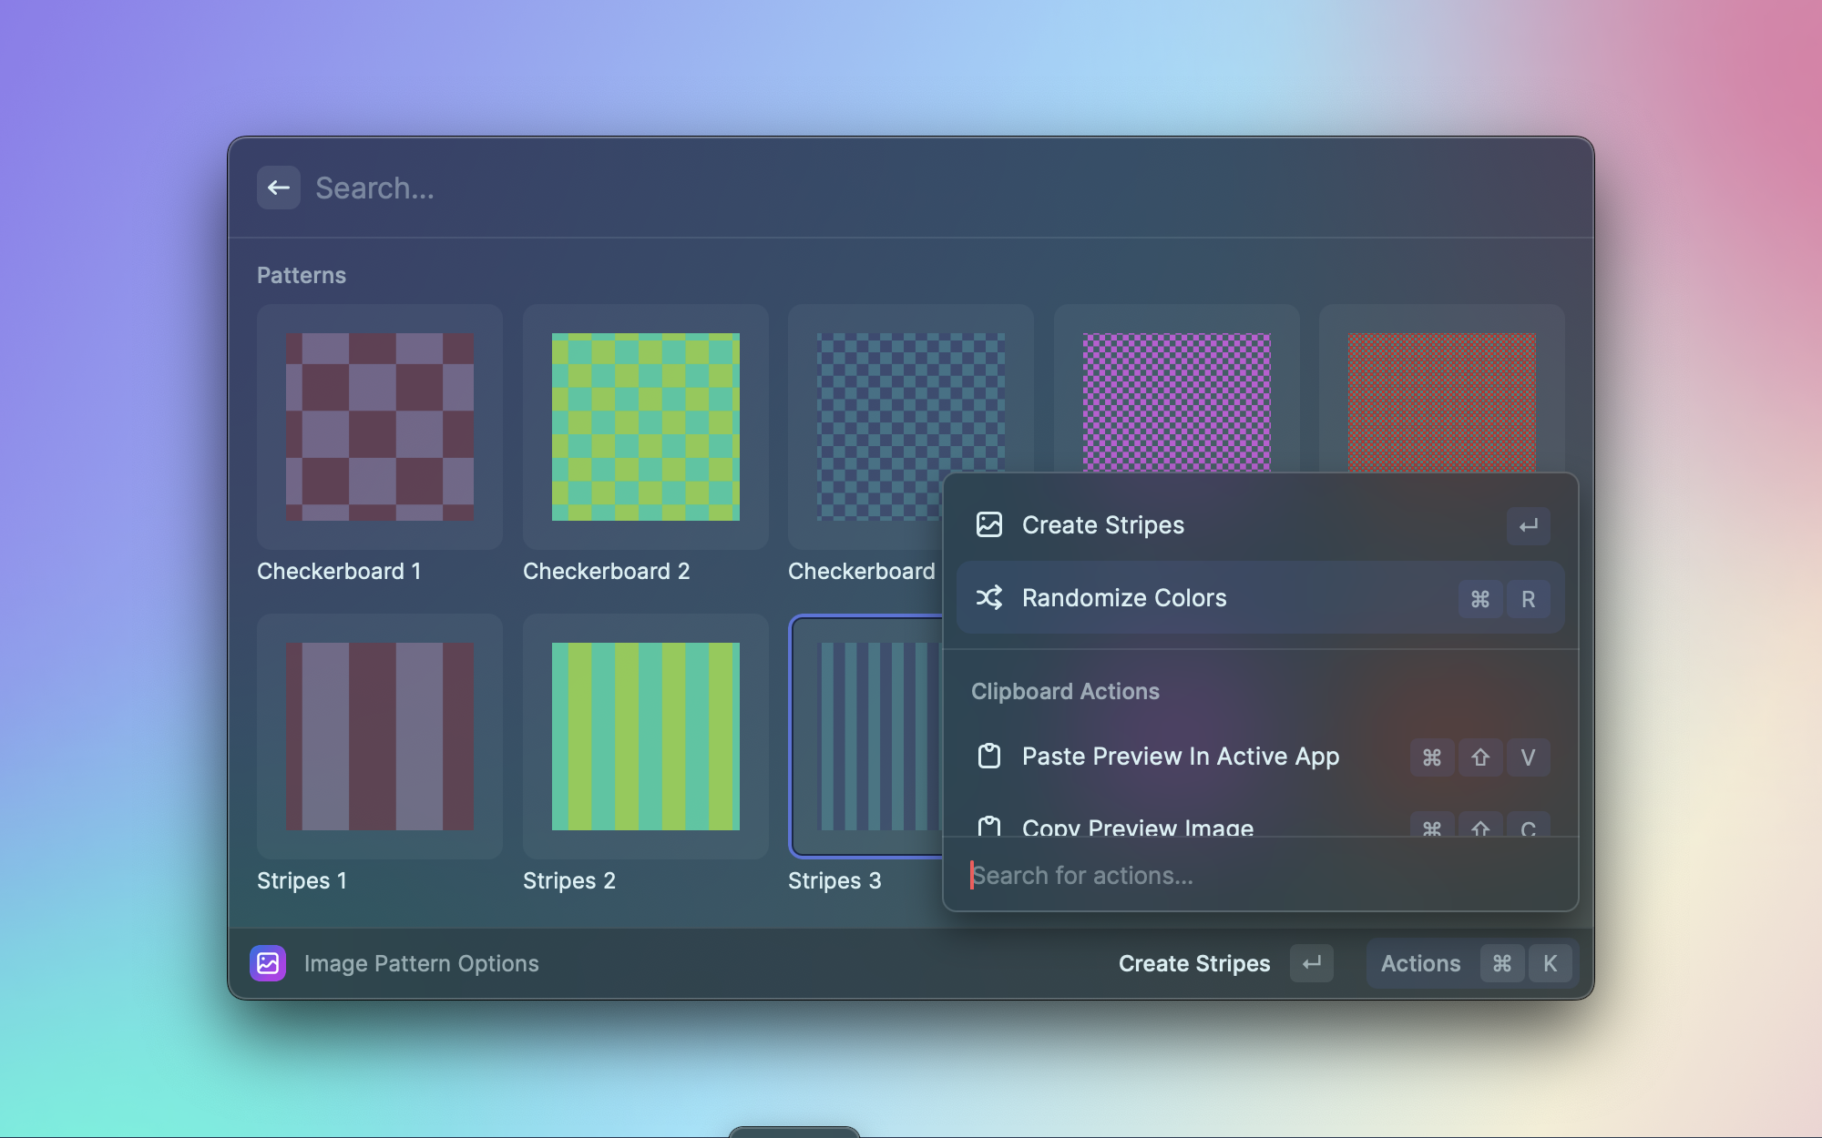Choose Create Stripes in the actions menu
This screenshot has height=1138, width=1822.
point(1261,525)
